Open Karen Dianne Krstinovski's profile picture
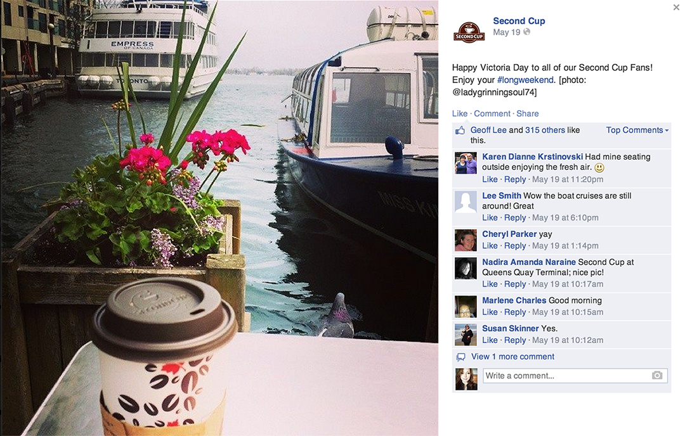685x436 pixels. pos(466,163)
